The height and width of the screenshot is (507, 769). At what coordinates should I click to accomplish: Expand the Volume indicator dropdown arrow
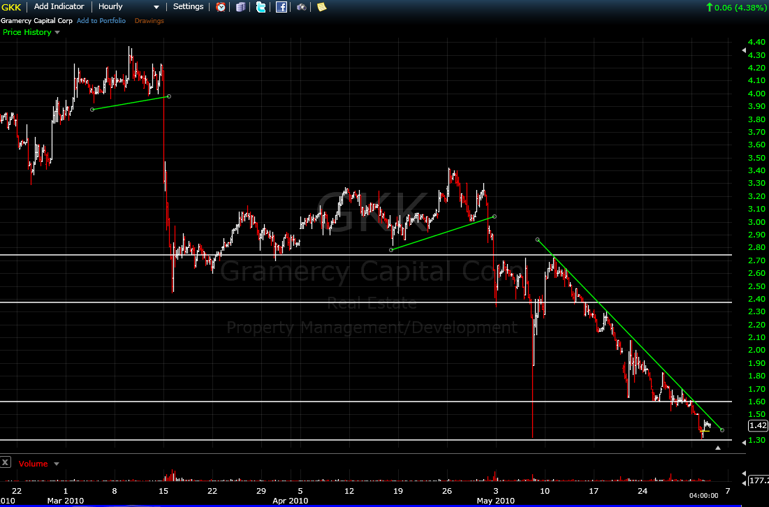[57, 464]
